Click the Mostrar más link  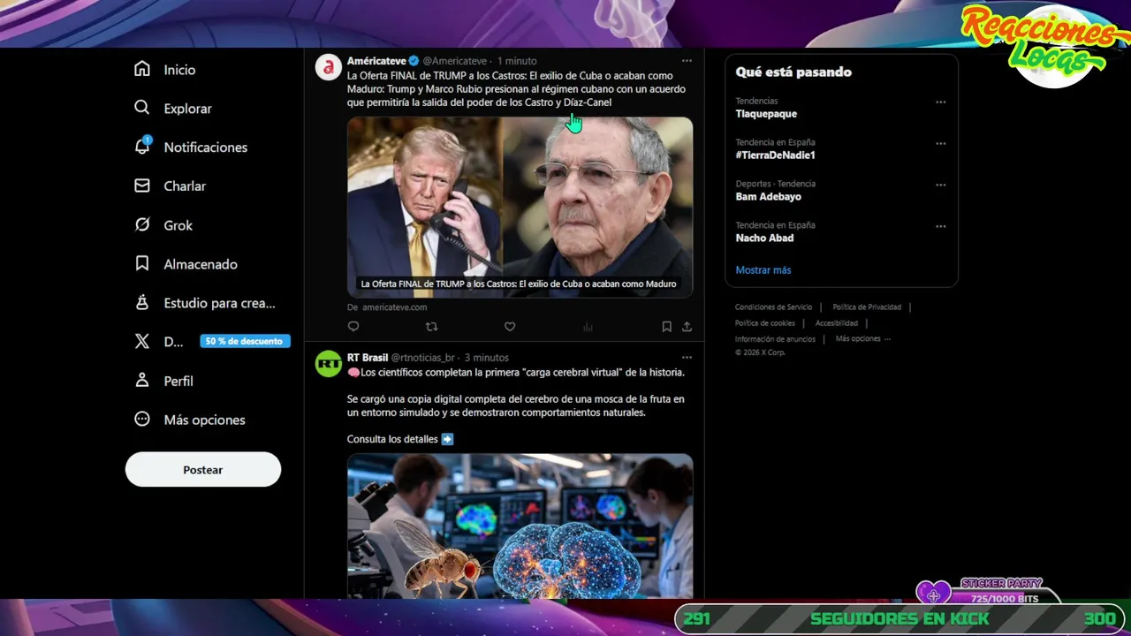pyautogui.click(x=763, y=270)
